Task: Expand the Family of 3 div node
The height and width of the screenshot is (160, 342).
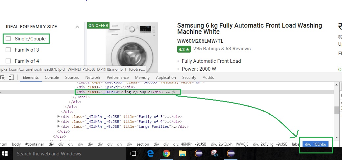Action: [x=59, y=116]
